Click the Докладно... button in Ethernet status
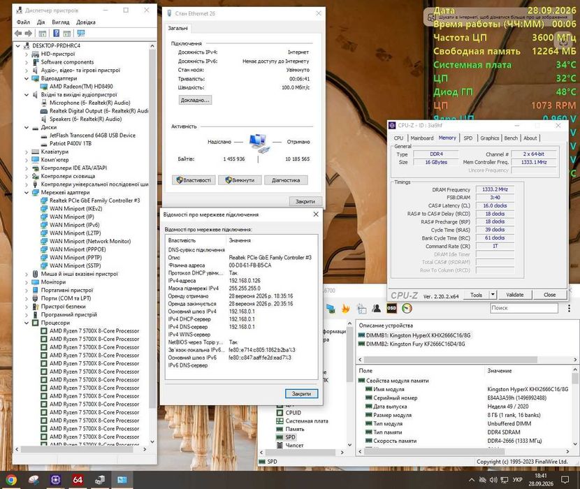 (x=195, y=100)
